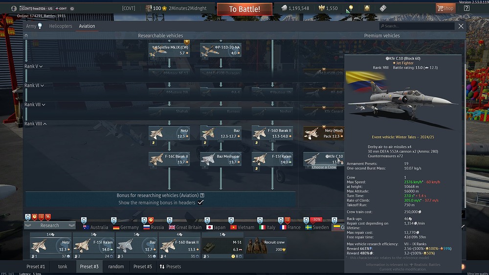Switch to the Helicopters tab

click(61, 26)
